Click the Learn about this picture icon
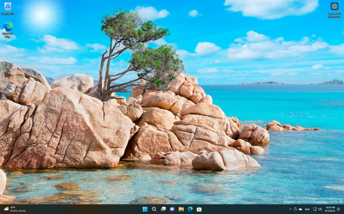 click(x=334, y=10)
